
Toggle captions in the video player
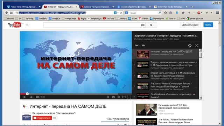(x=113, y=97)
